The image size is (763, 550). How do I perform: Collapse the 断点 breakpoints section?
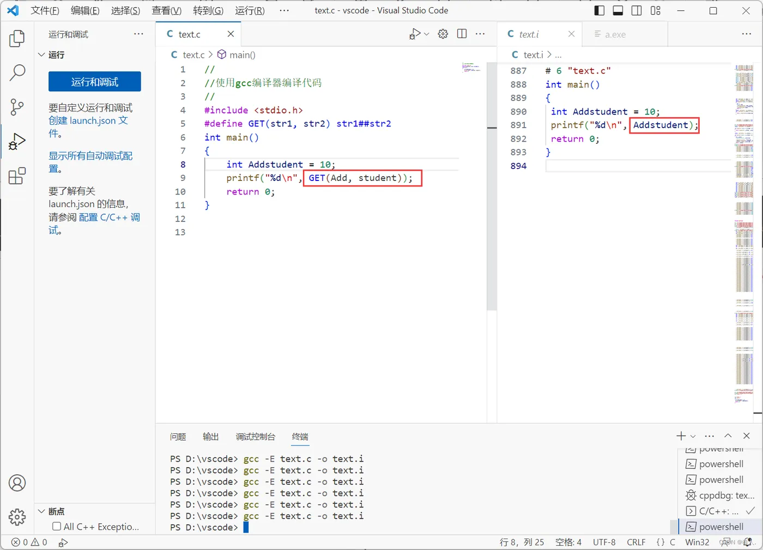pyautogui.click(x=41, y=511)
